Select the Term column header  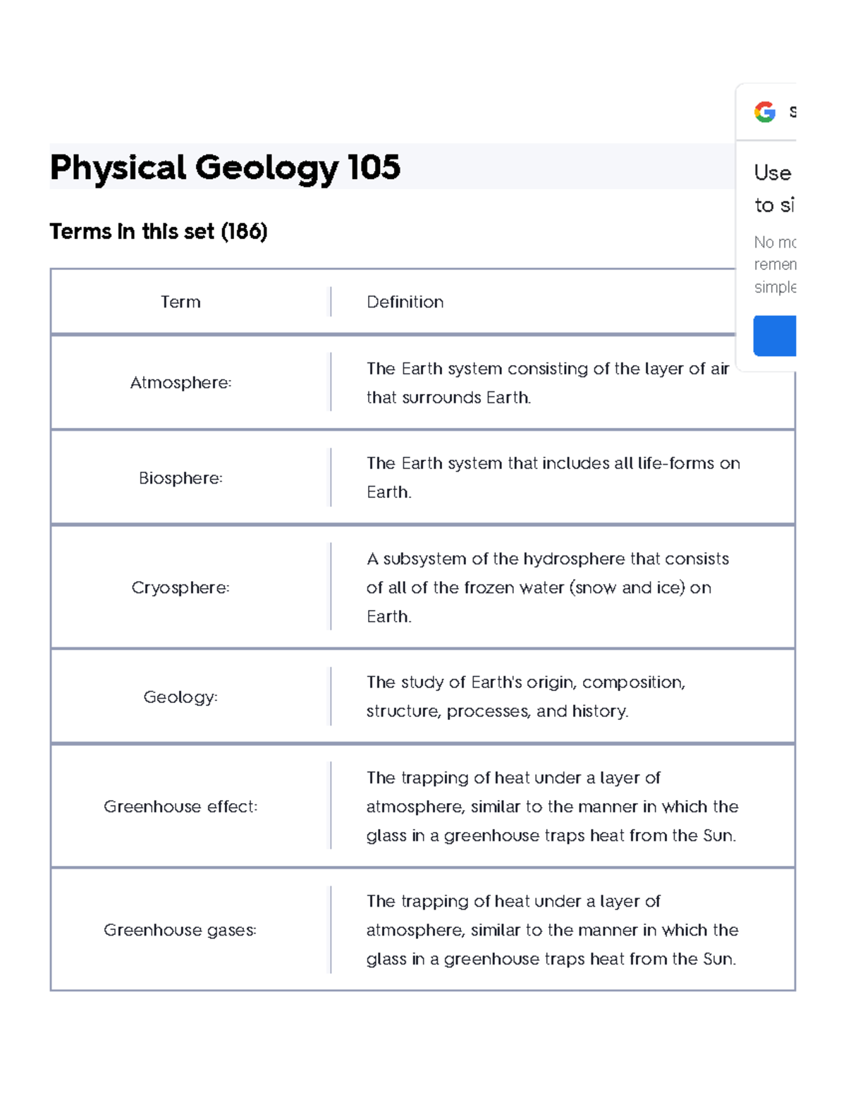pos(180,302)
